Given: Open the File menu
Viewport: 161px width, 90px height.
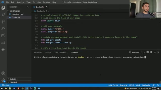Looking at the screenshot, I should (7, 2).
